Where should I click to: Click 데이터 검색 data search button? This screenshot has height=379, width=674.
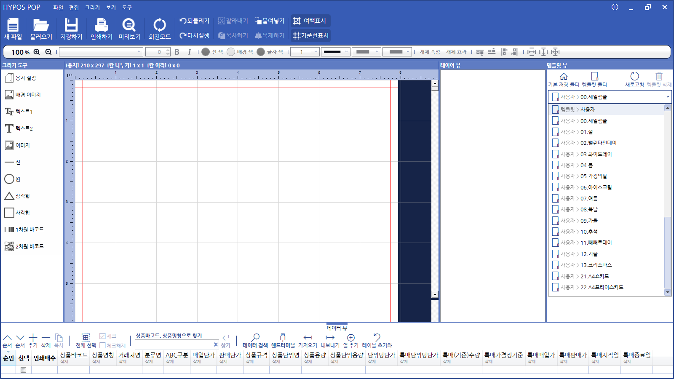tap(255, 340)
